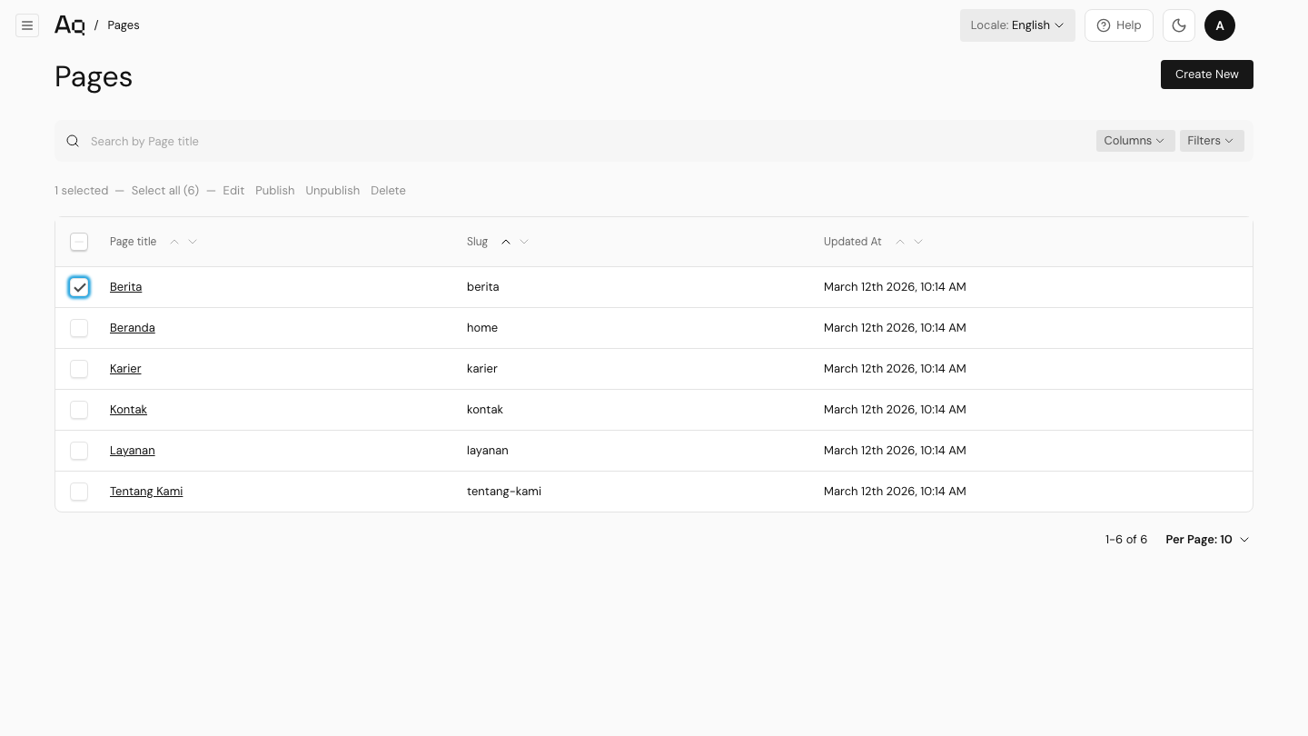This screenshot has width=1308, height=736.
Task: Sort Updated At ascending
Action: click(x=900, y=242)
